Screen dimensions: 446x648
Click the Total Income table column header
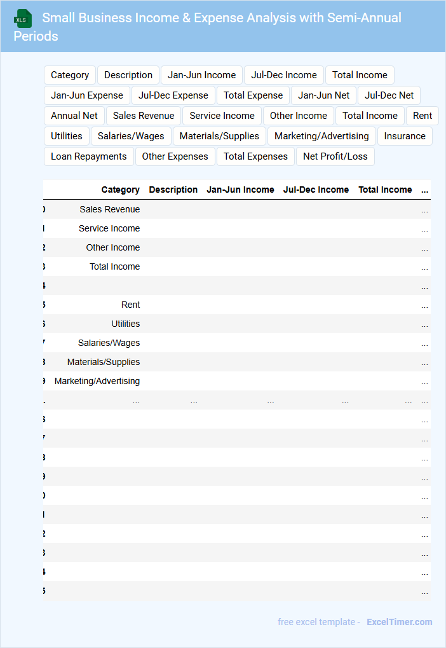385,190
